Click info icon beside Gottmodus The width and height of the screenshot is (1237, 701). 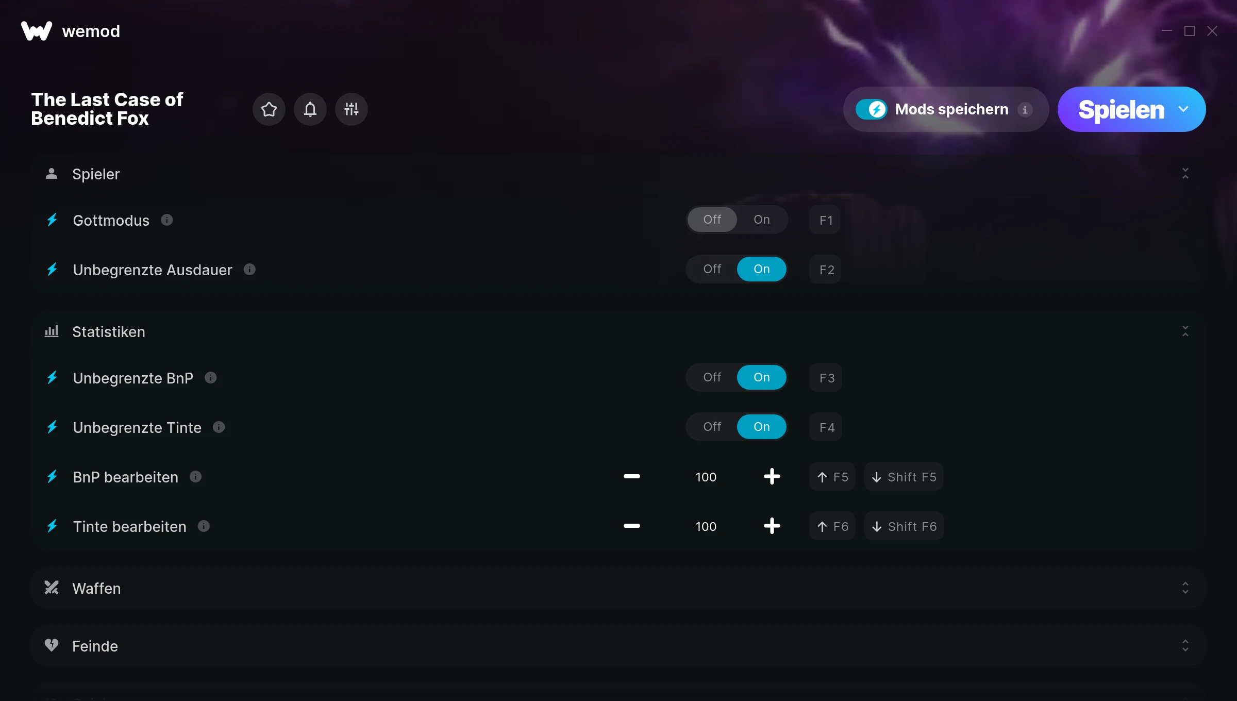(166, 220)
